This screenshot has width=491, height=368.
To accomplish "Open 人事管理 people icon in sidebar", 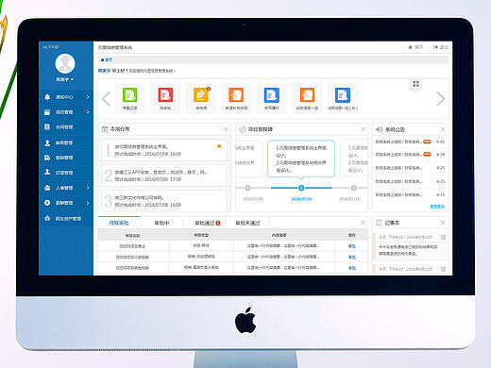I will pyautogui.click(x=47, y=188).
